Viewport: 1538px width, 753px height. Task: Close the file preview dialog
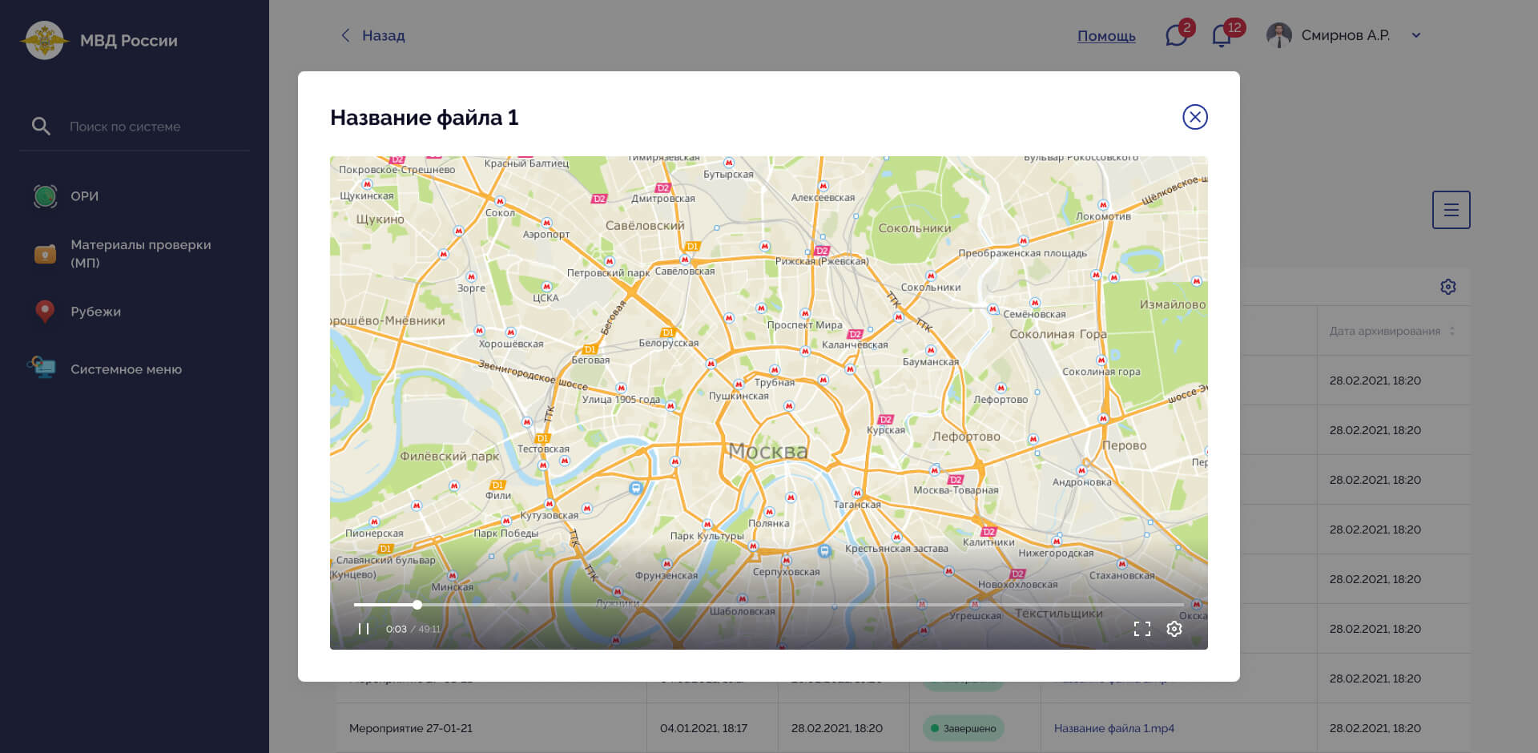1194,117
